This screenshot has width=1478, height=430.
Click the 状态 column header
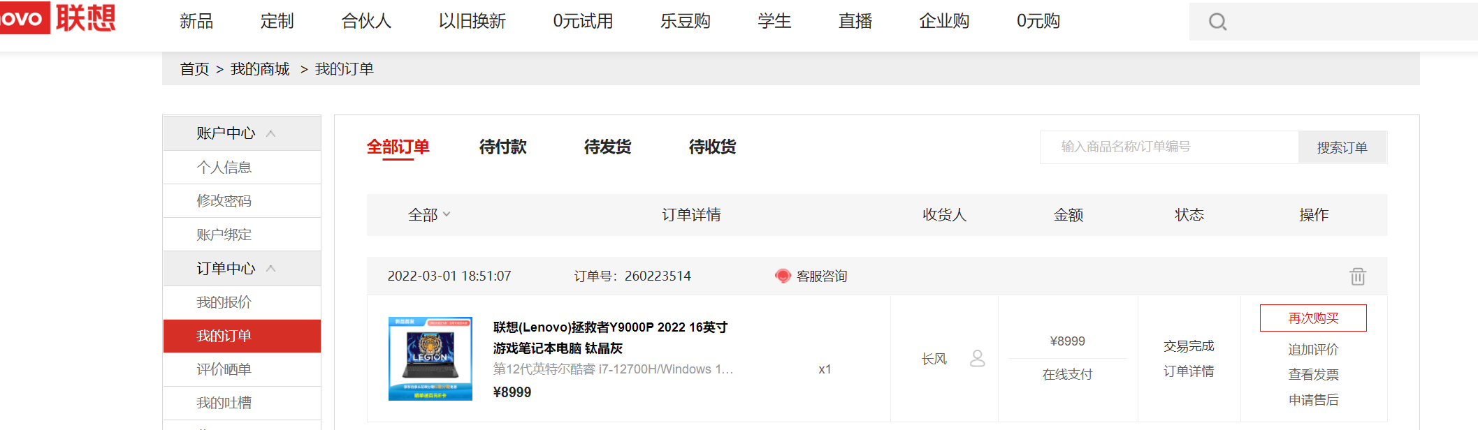click(1189, 215)
